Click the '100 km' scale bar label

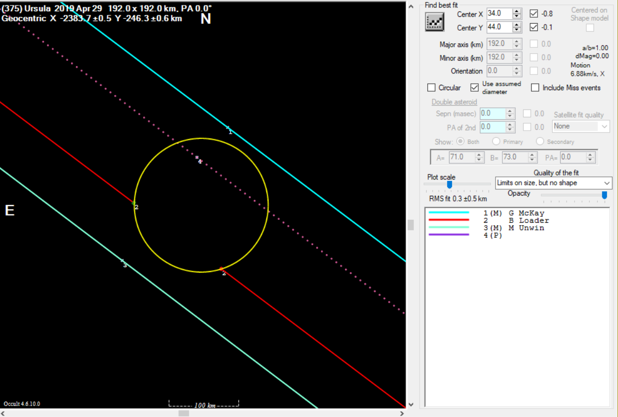[205, 405]
